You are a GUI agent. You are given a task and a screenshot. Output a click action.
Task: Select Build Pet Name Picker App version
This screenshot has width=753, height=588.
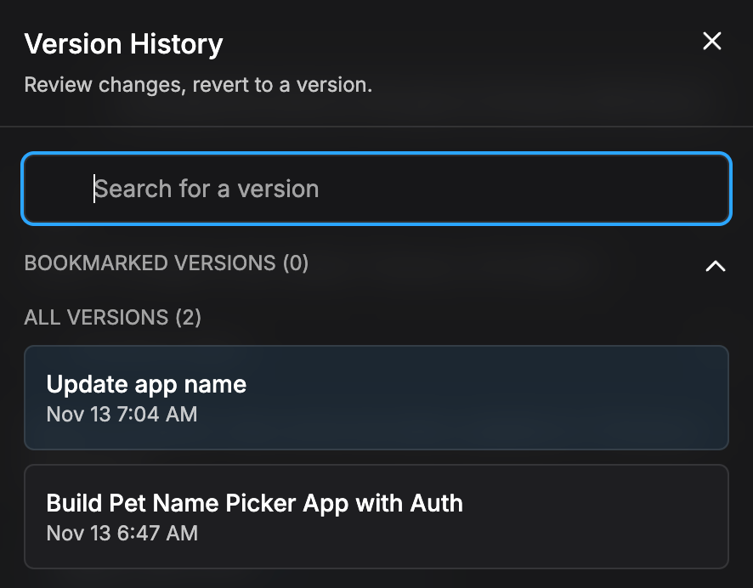(376, 516)
